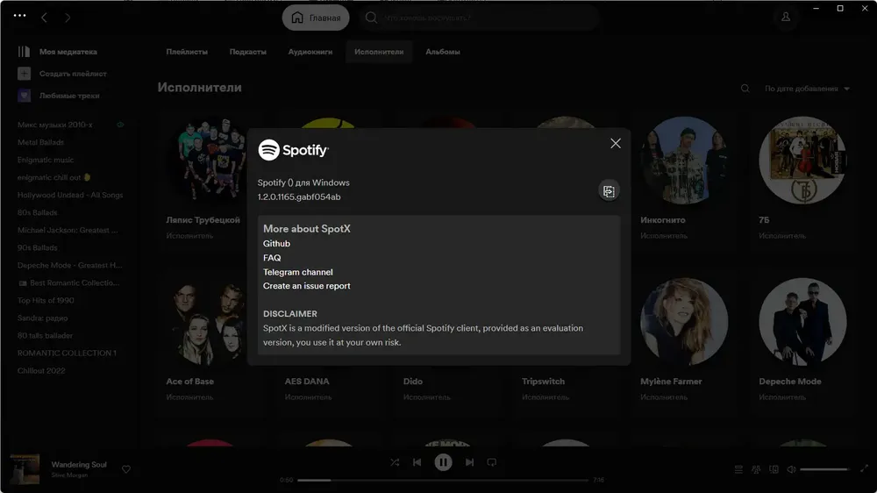Open the Telegram channel link
The image size is (877, 493).
tap(297, 272)
